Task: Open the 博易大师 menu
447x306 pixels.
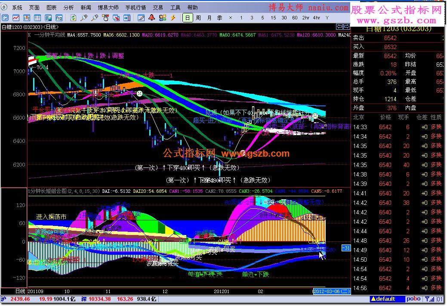Action: click(x=108, y=7)
